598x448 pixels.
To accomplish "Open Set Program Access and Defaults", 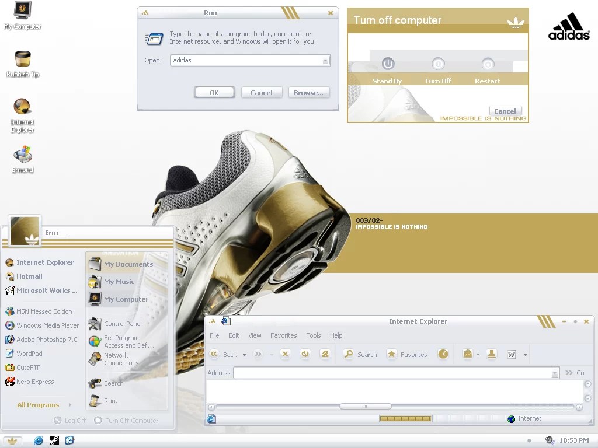I will click(121, 341).
